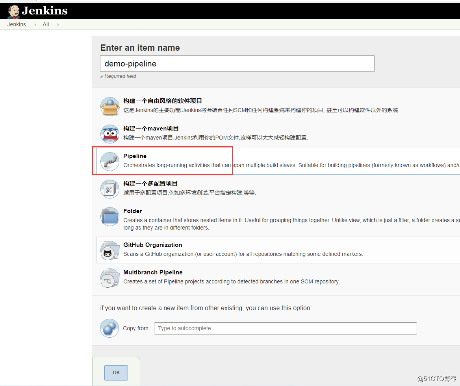460x386 pixels.
Task: Click the Copy from spheres icon
Action: [x=109, y=328]
